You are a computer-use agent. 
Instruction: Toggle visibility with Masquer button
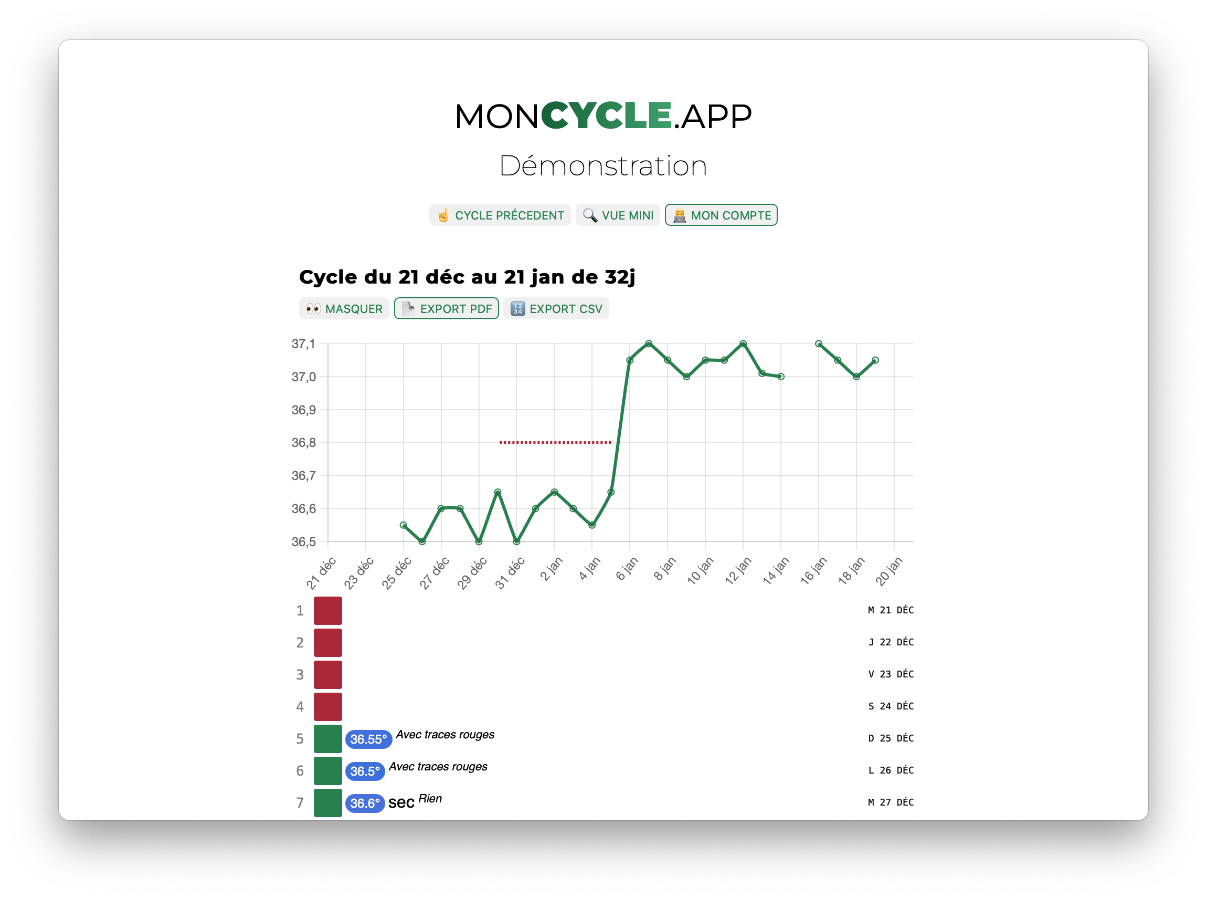(343, 308)
